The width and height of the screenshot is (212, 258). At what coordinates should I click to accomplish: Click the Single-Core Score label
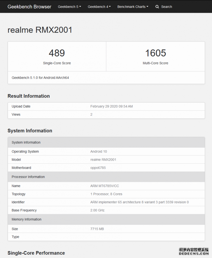57,63
